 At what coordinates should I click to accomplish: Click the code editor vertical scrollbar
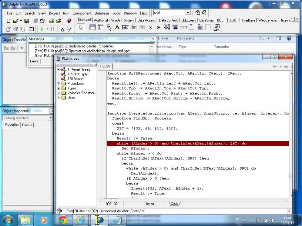291,135
